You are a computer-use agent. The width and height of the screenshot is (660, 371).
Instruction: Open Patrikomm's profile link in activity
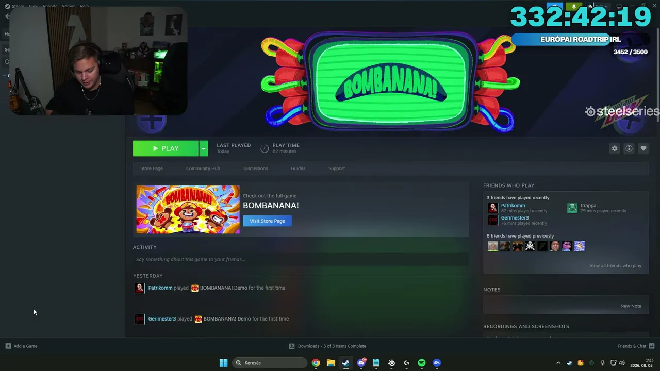pyautogui.click(x=160, y=288)
